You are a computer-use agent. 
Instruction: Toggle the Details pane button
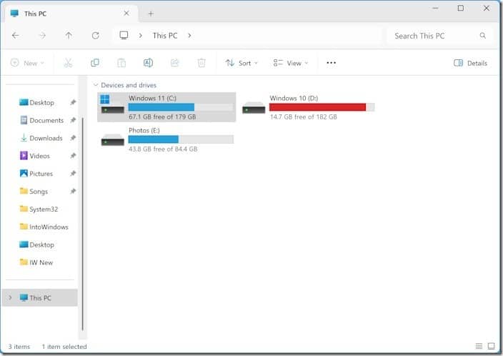tap(470, 63)
